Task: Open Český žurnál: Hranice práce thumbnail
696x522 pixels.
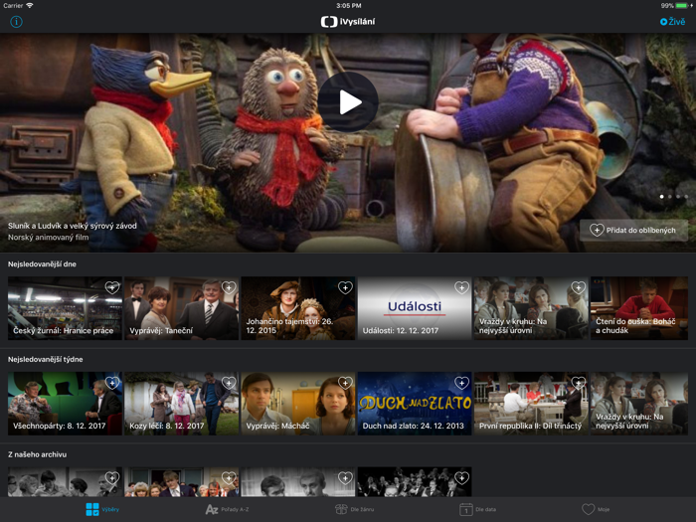Action: tap(65, 308)
